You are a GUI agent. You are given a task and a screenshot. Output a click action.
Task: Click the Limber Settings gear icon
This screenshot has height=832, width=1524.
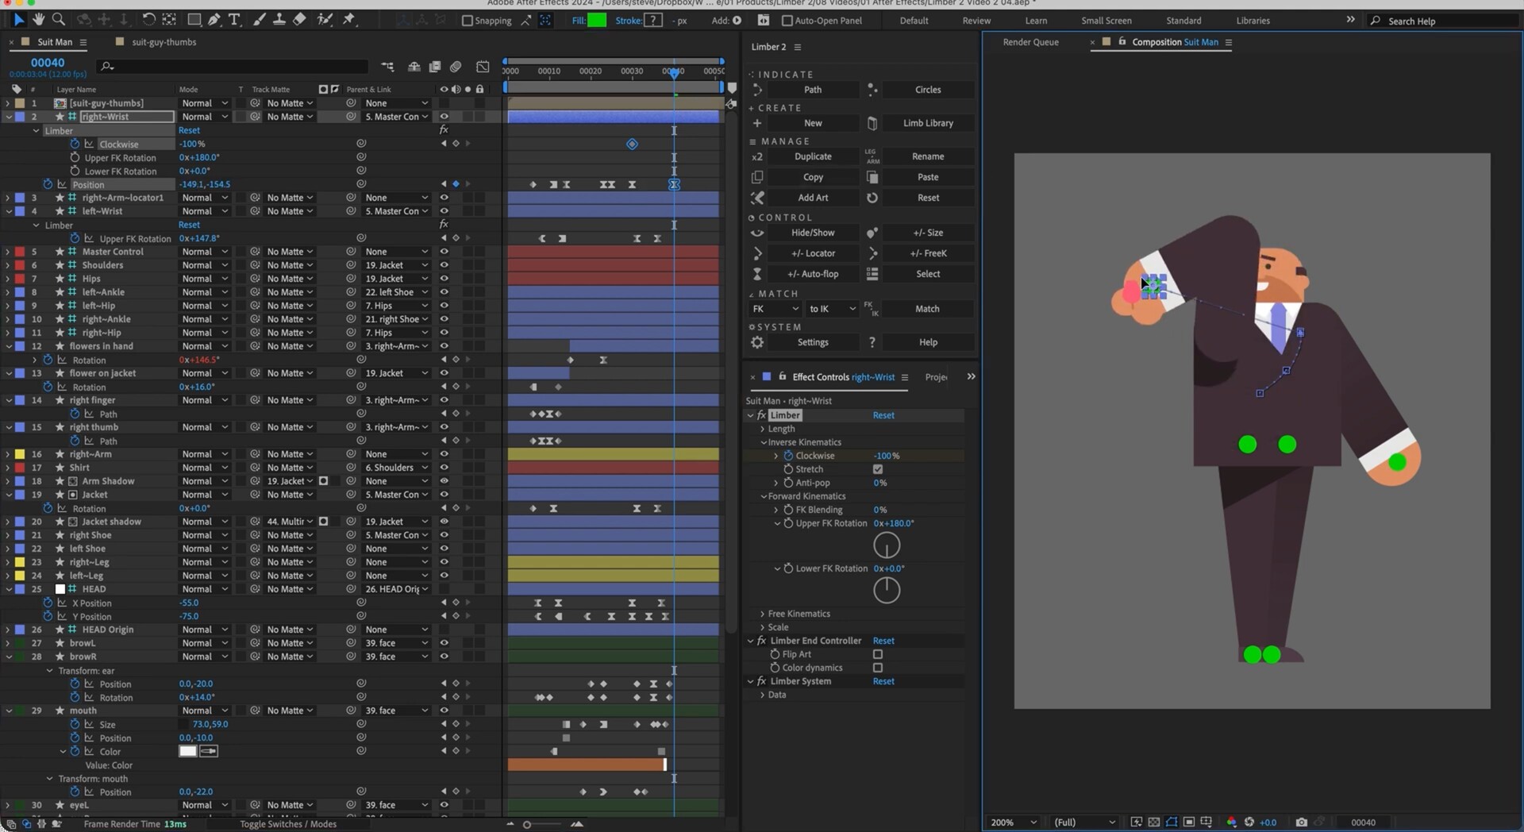coord(757,342)
